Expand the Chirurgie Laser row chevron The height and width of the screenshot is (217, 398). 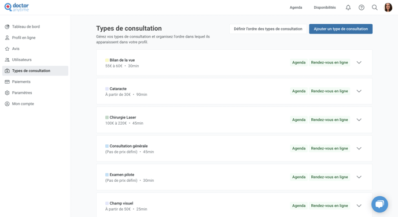359,120
